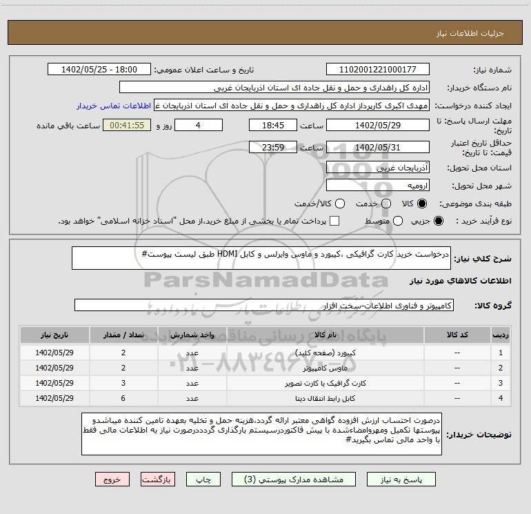Click the پاسخ به نیاز button
531x514 pixels.
coord(401,480)
